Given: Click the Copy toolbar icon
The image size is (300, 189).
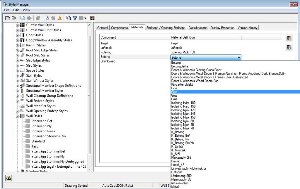Looking at the screenshot, I should tap(23, 18).
